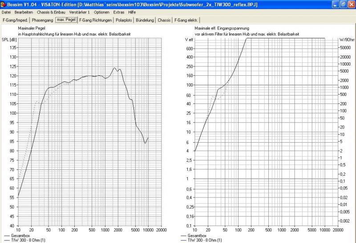Screen dimensions: 356x243
Task: Click the 2,5 value on V eff axis
Action: point(189,160)
